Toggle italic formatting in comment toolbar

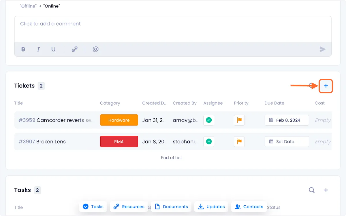pyautogui.click(x=38, y=49)
